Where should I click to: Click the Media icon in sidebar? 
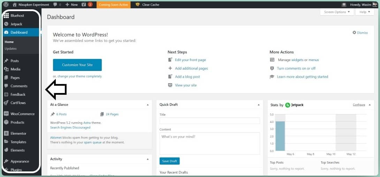pyautogui.click(x=6, y=69)
